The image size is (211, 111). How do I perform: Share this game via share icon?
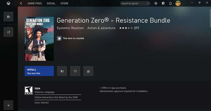(88, 71)
